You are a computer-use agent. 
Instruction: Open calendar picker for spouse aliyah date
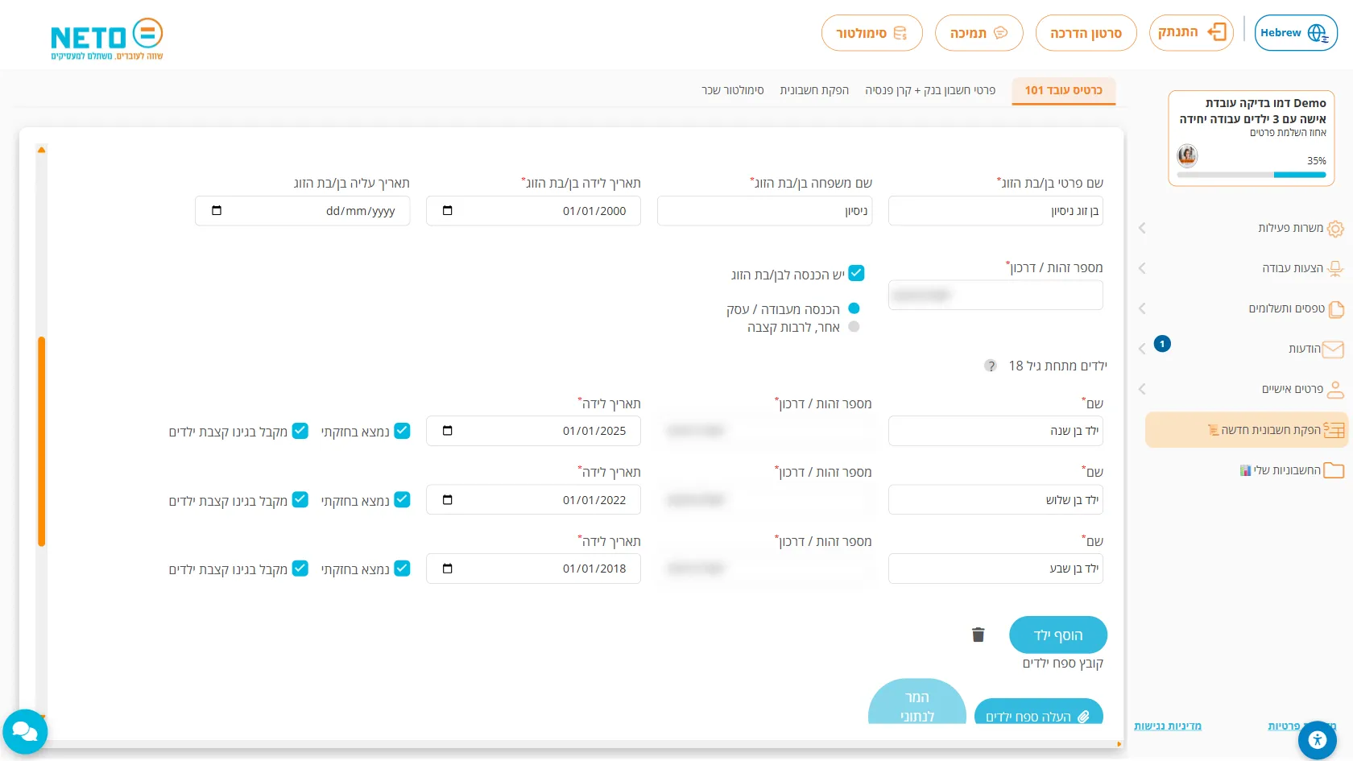pyautogui.click(x=217, y=211)
